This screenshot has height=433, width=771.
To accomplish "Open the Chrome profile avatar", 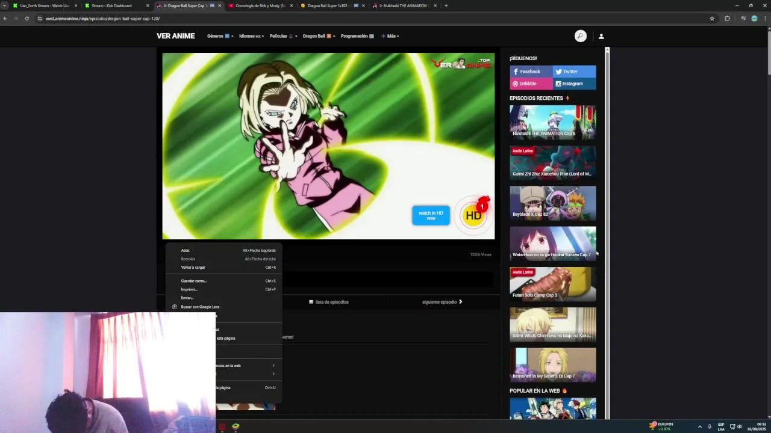I will coord(754,19).
